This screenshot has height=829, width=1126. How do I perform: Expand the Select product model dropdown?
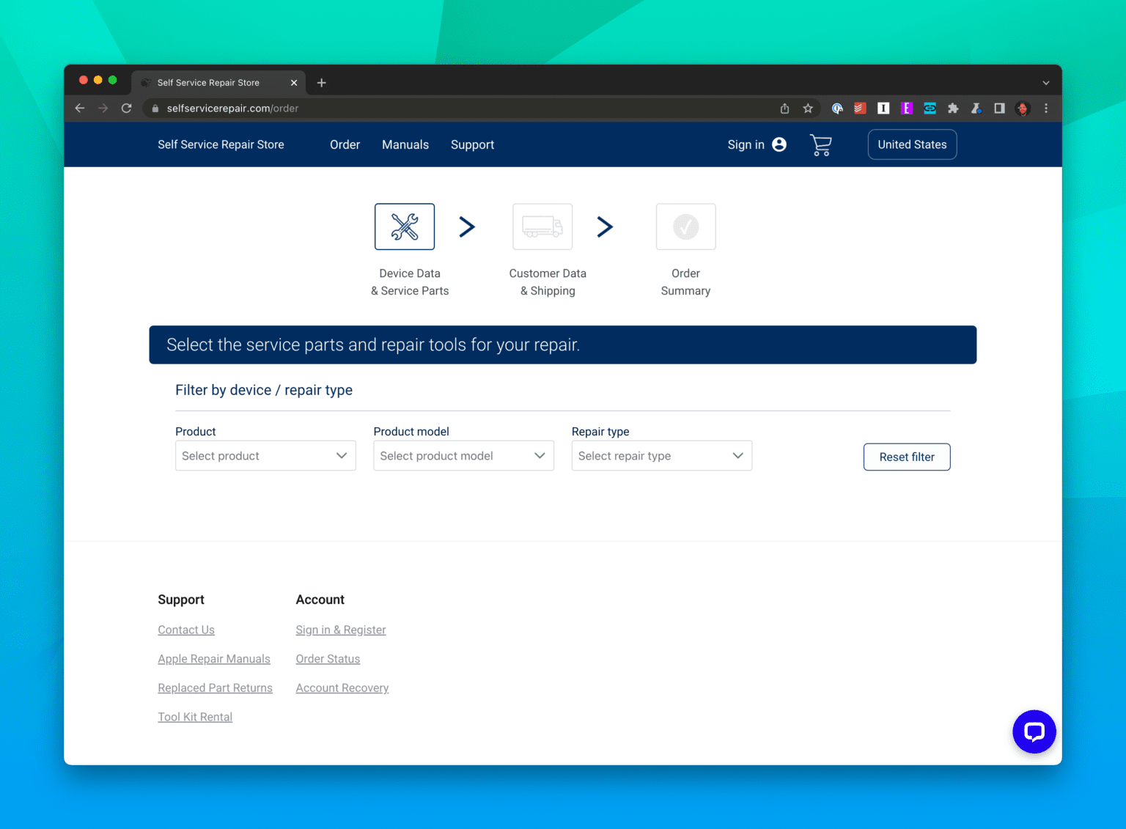(x=463, y=456)
